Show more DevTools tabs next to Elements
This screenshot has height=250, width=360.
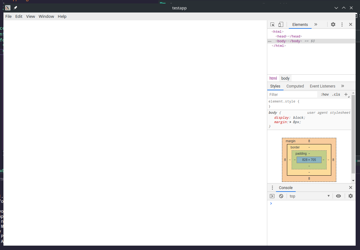point(316,24)
